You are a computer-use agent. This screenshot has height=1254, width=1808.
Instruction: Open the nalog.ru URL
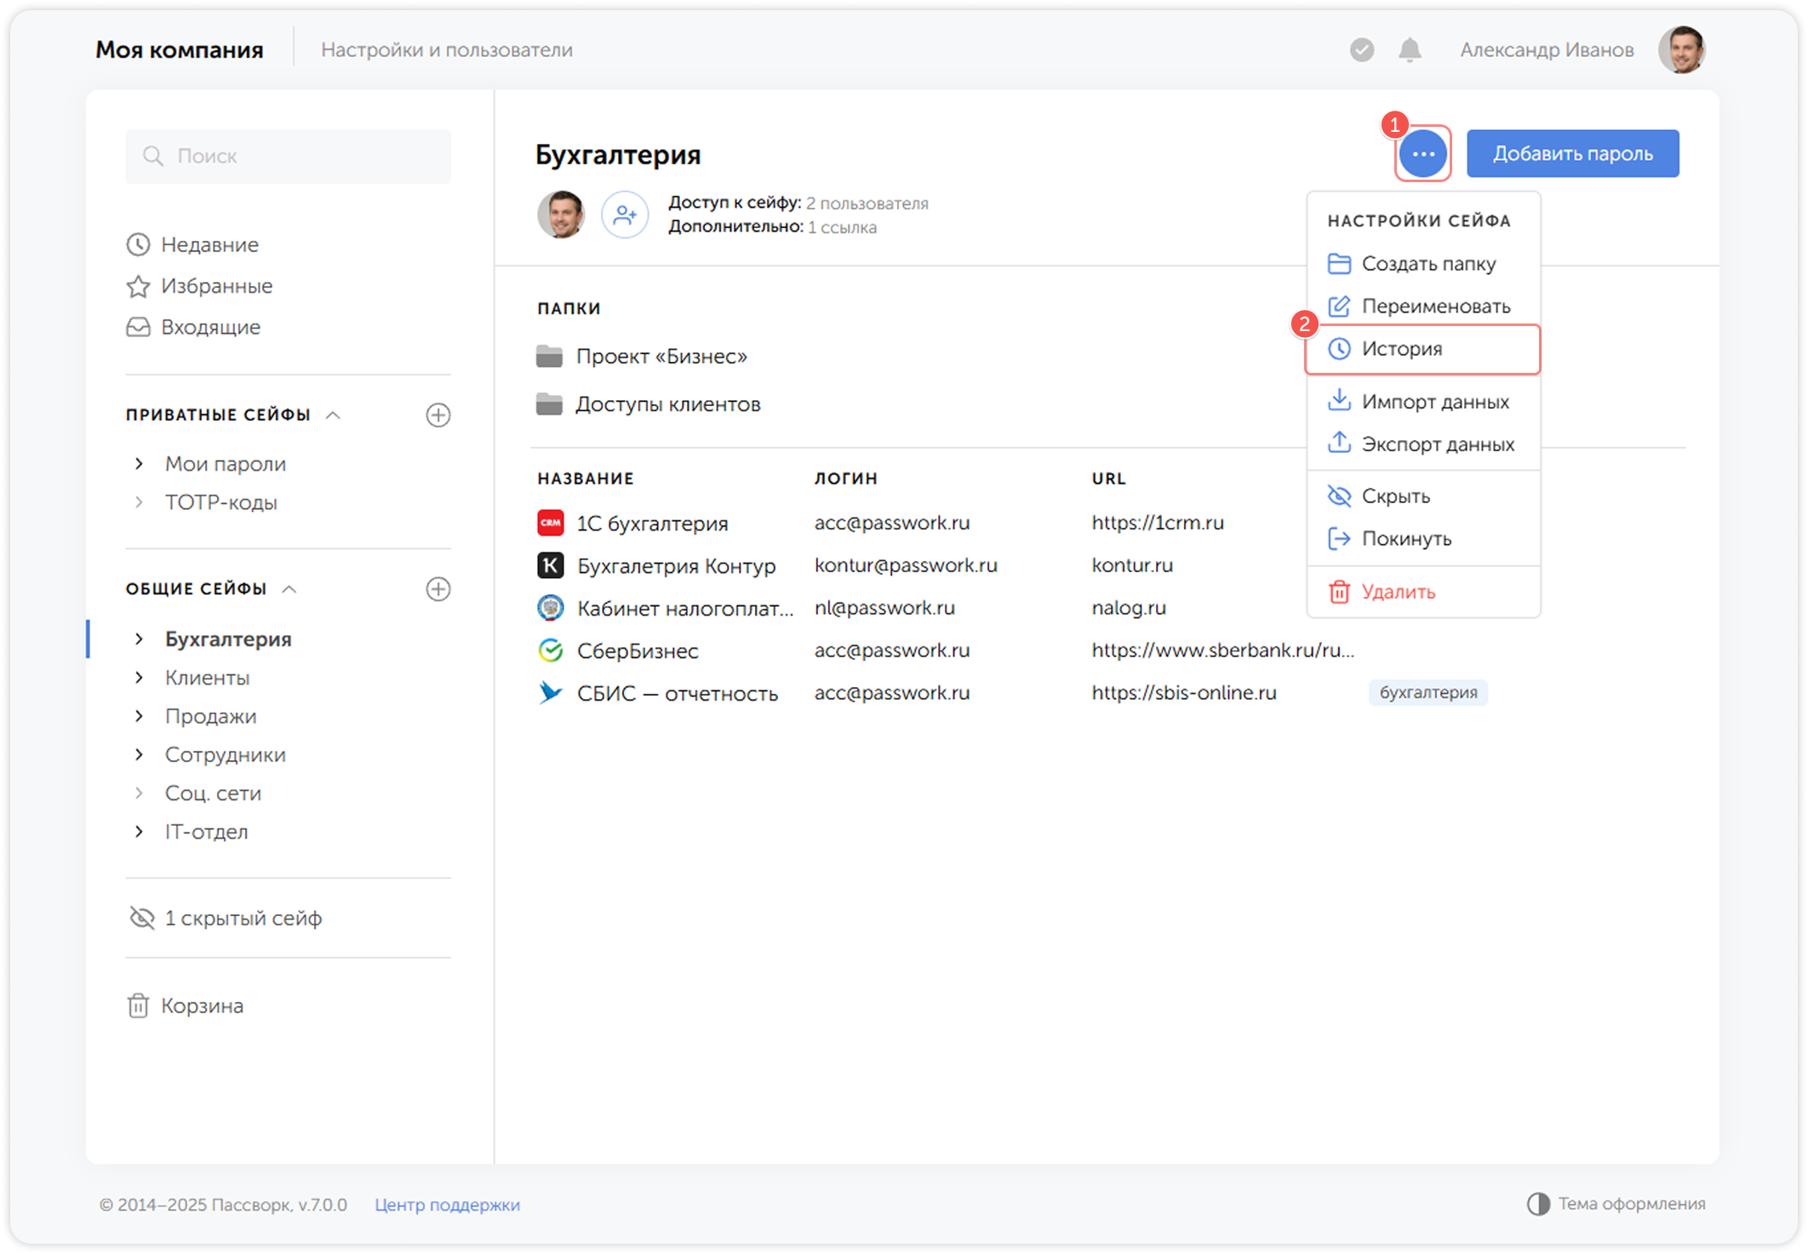pos(1129,608)
